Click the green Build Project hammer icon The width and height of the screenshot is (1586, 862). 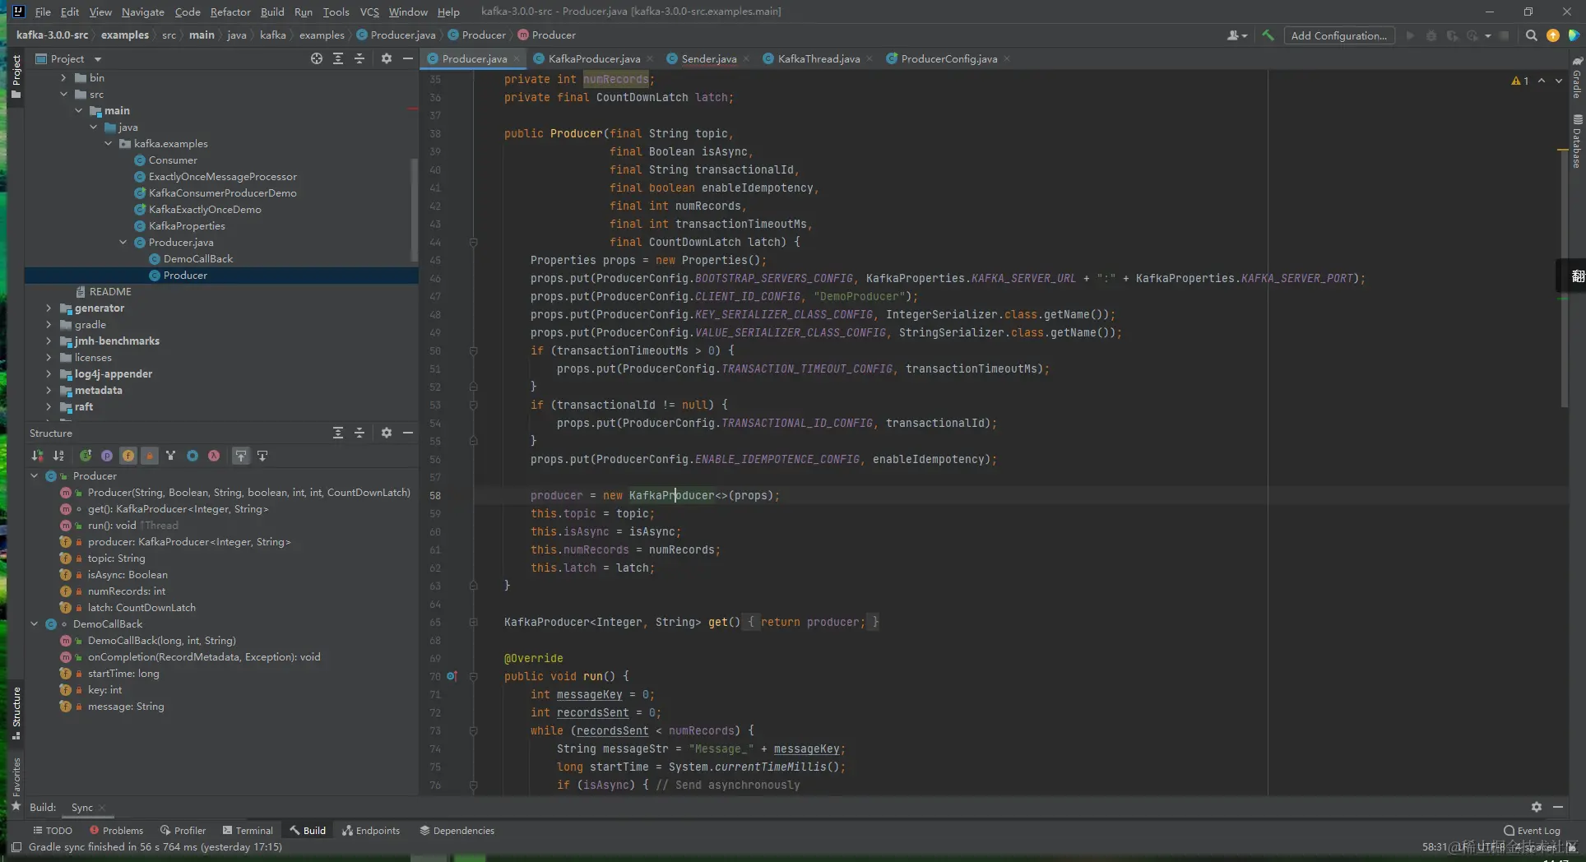click(x=1268, y=35)
